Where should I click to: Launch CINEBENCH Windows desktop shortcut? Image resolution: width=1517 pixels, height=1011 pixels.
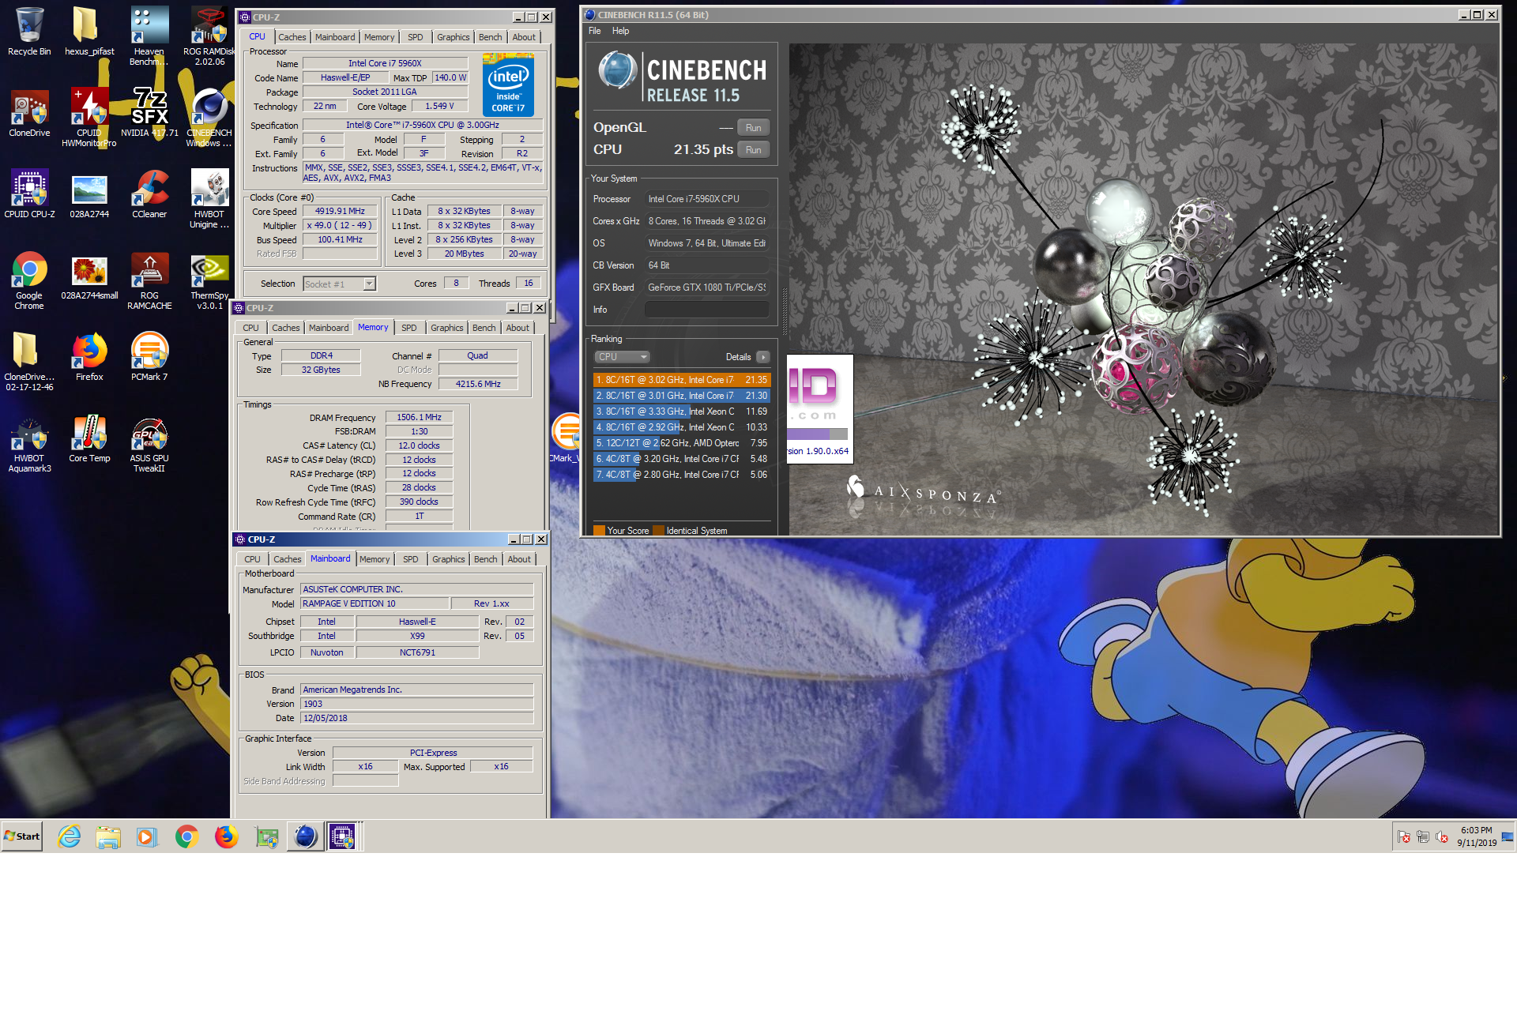209,117
